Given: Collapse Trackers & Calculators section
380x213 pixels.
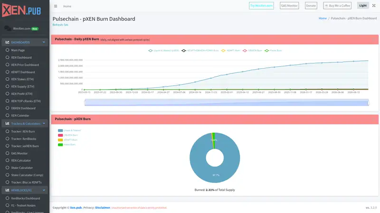Looking at the screenshot, I should pyautogui.click(x=25, y=124).
